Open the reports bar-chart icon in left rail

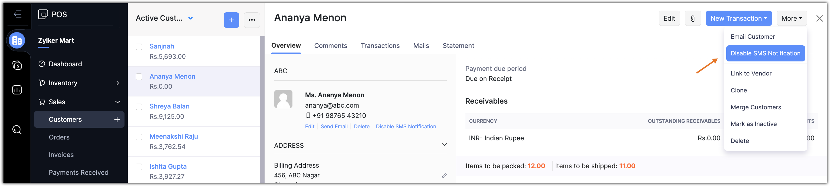(17, 90)
